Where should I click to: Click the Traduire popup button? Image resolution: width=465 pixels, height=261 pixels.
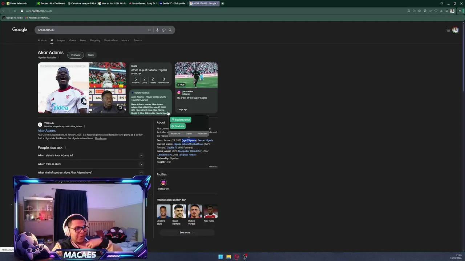[178, 126]
